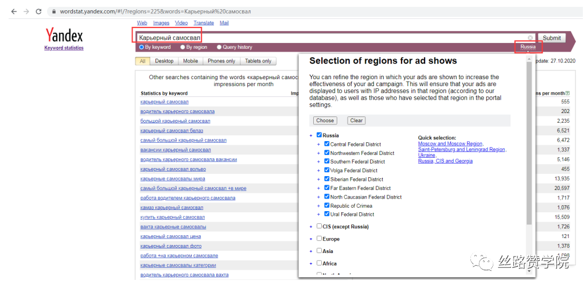
Task: Expand the CIS (except Russia) node
Action: (x=311, y=227)
